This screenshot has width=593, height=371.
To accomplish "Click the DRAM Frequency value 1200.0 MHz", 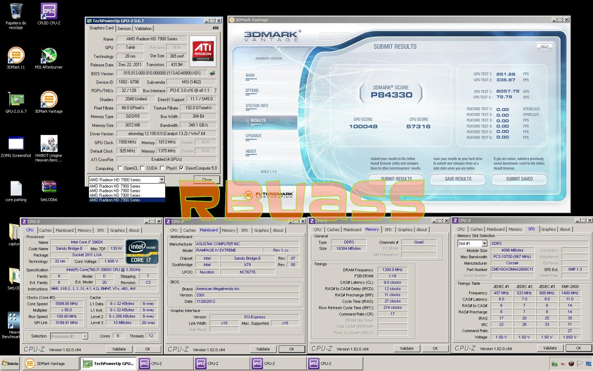I will pyautogui.click(x=392, y=270).
